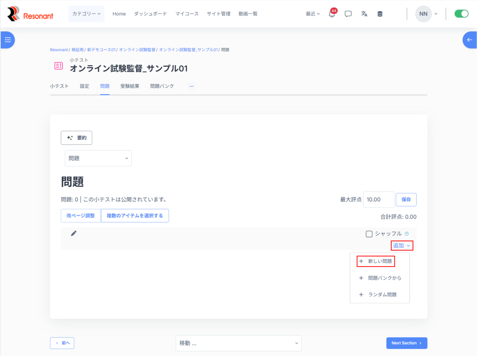Click the Resonant logo
The width and height of the screenshot is (477, 356).
[x=30, y=14]
